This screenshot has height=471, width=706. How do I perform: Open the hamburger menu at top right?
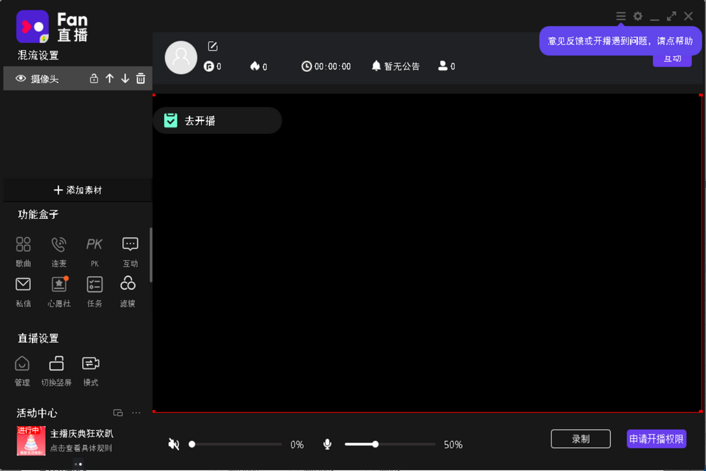click(620, 16)
